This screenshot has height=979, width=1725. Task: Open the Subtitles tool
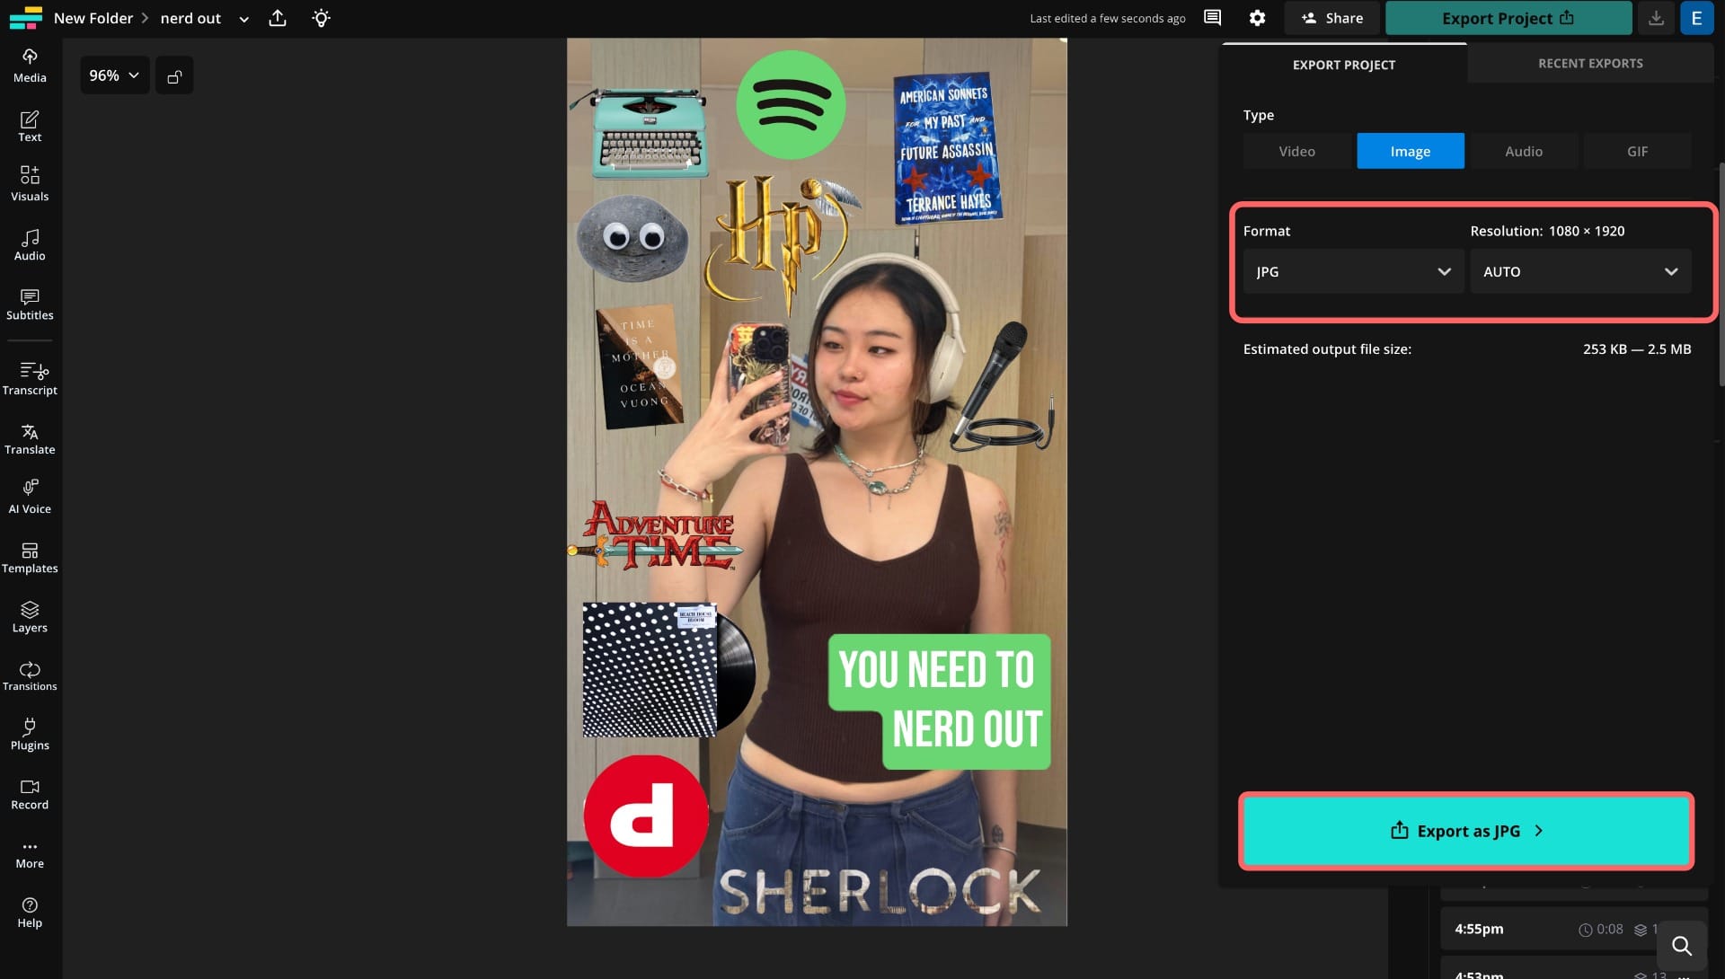[x=30, y=304]
